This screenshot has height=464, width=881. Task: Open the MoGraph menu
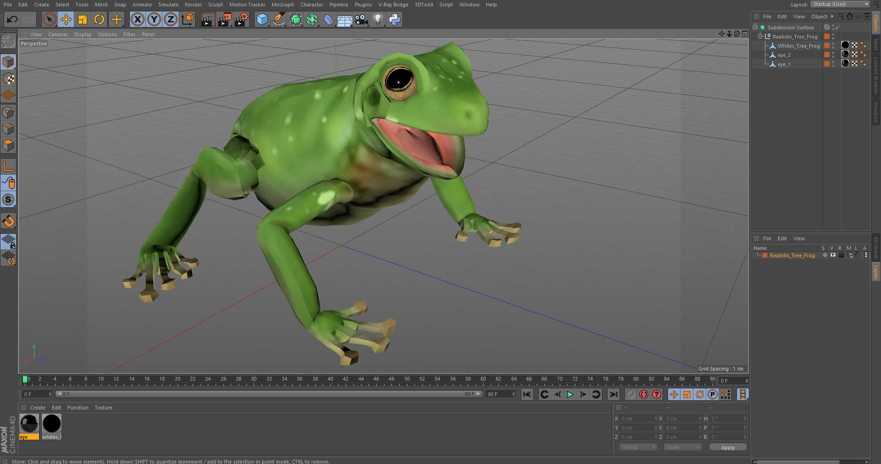click(282, 5)
